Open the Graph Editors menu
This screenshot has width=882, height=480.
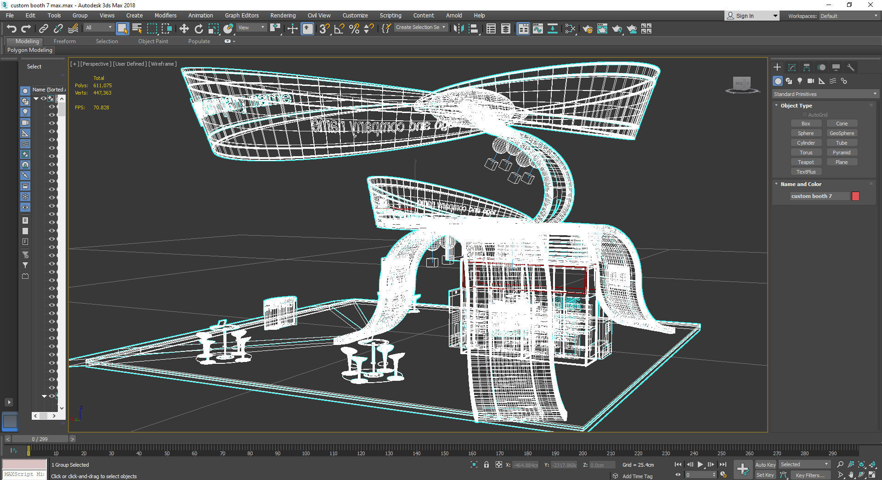coord(242,16)
